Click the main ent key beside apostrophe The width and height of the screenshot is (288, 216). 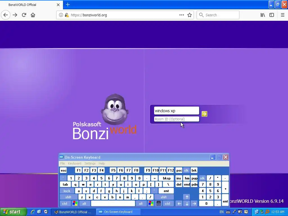(166, 191)
